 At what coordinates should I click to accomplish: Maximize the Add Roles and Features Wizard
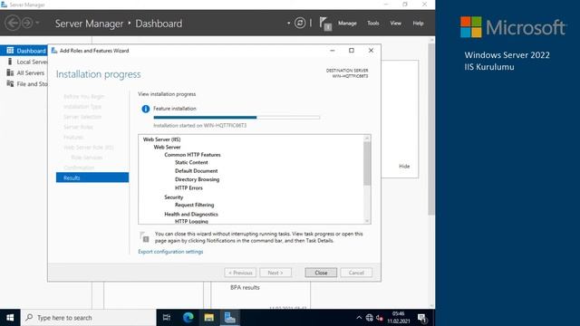[x=352, y=51]
